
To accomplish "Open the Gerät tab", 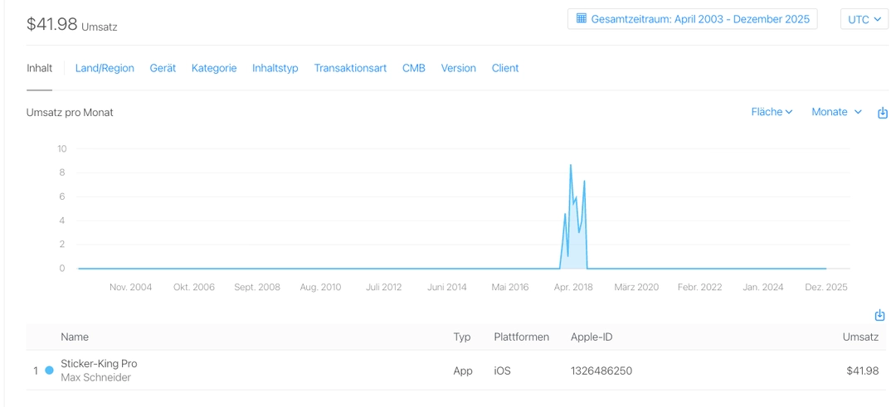I will coord(163,68).
